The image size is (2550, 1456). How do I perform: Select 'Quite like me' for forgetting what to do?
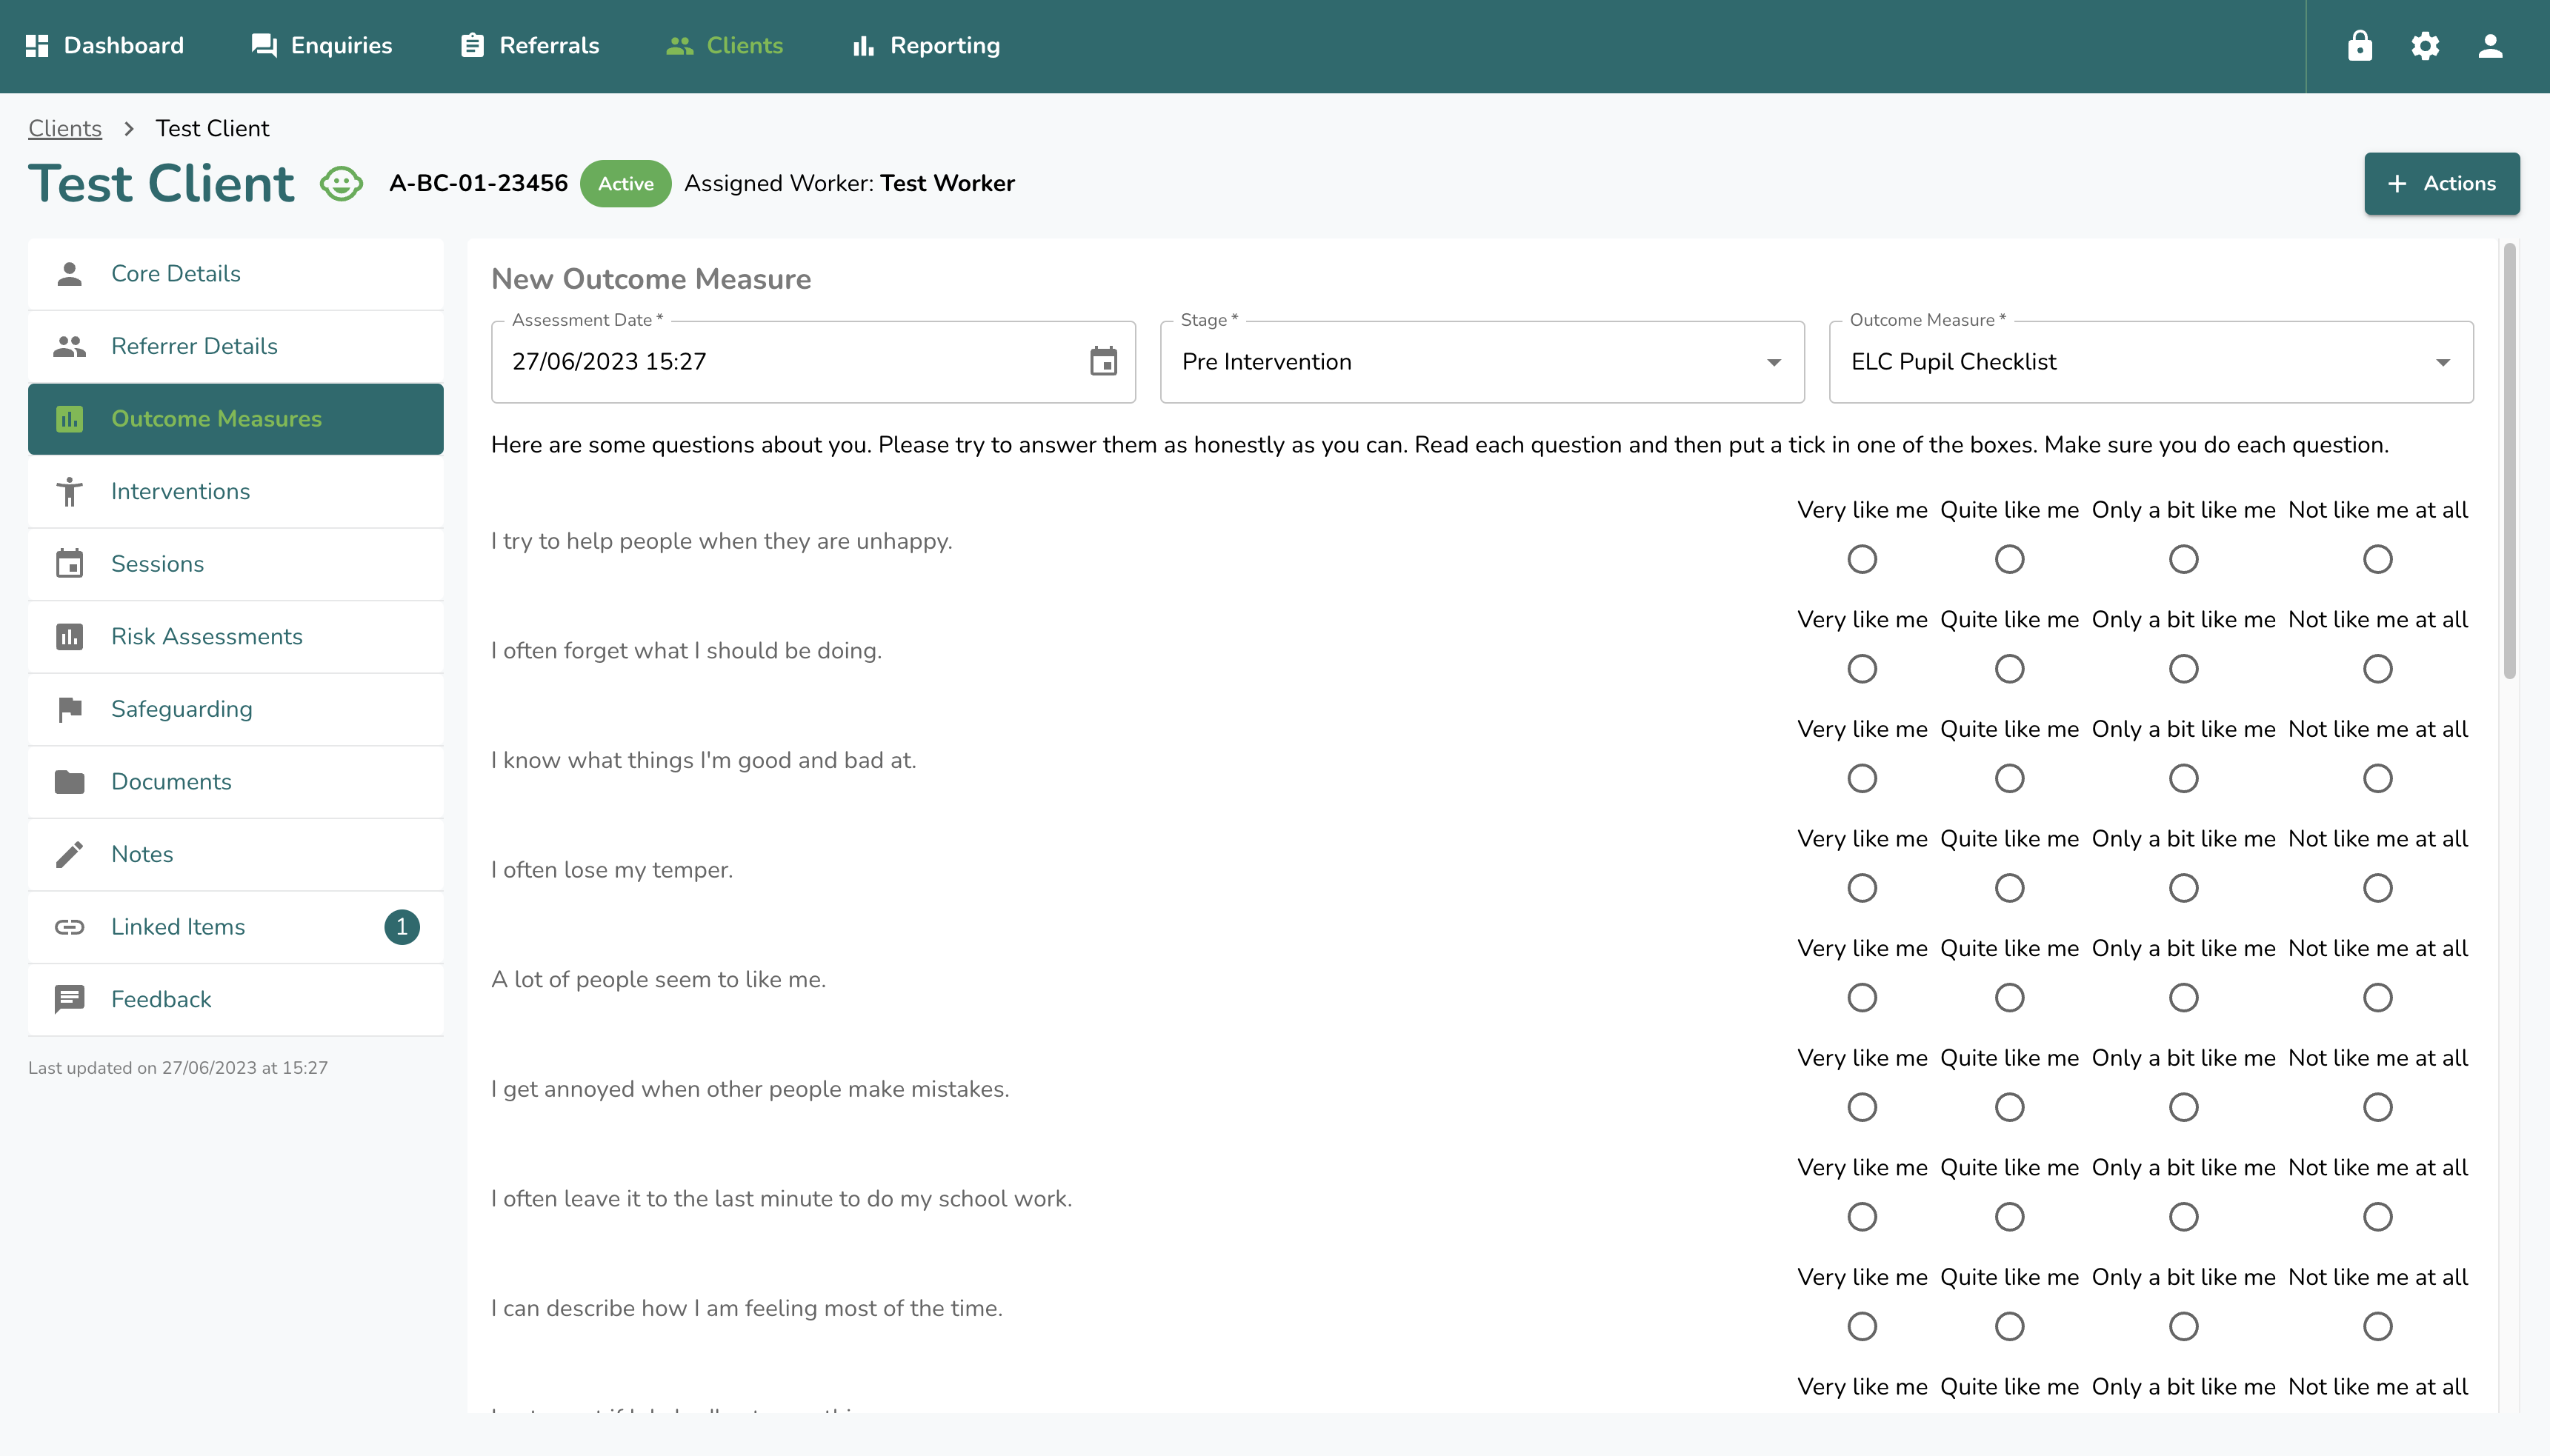(x=2008, y=669)
